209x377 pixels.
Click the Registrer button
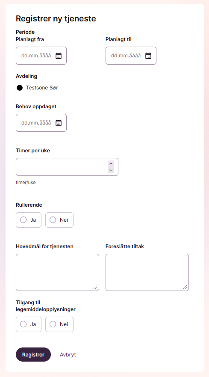[x=33, y=355]
